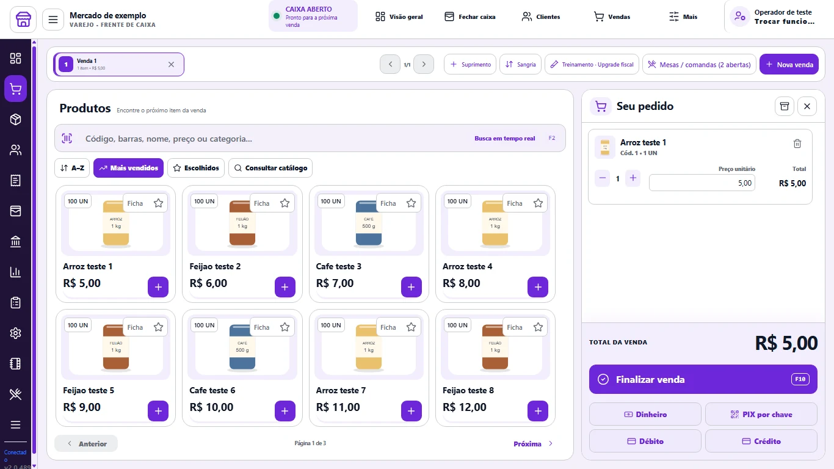Click the bank building icon in the sidebar
This screenshot has width=834, height=469.
pos(15,241)
